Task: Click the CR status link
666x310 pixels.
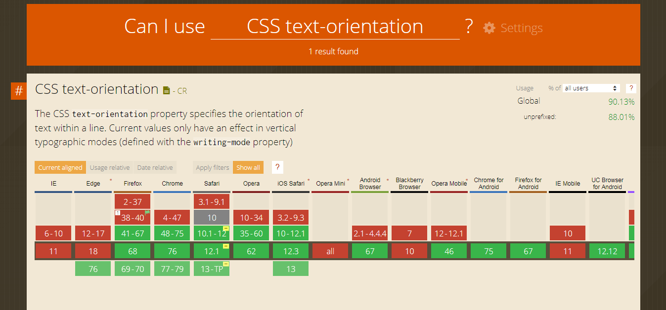Action: point(182,91)
